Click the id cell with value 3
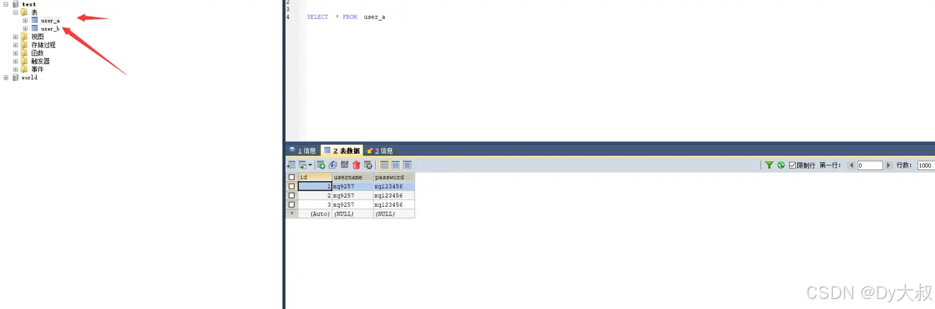 click(x=315, y=204)
